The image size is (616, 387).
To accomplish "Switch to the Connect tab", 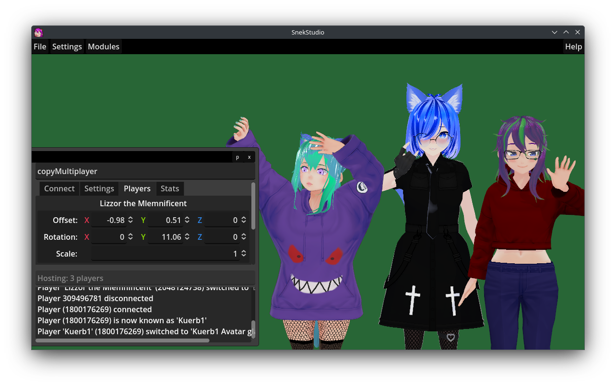I will coord(59,188).
